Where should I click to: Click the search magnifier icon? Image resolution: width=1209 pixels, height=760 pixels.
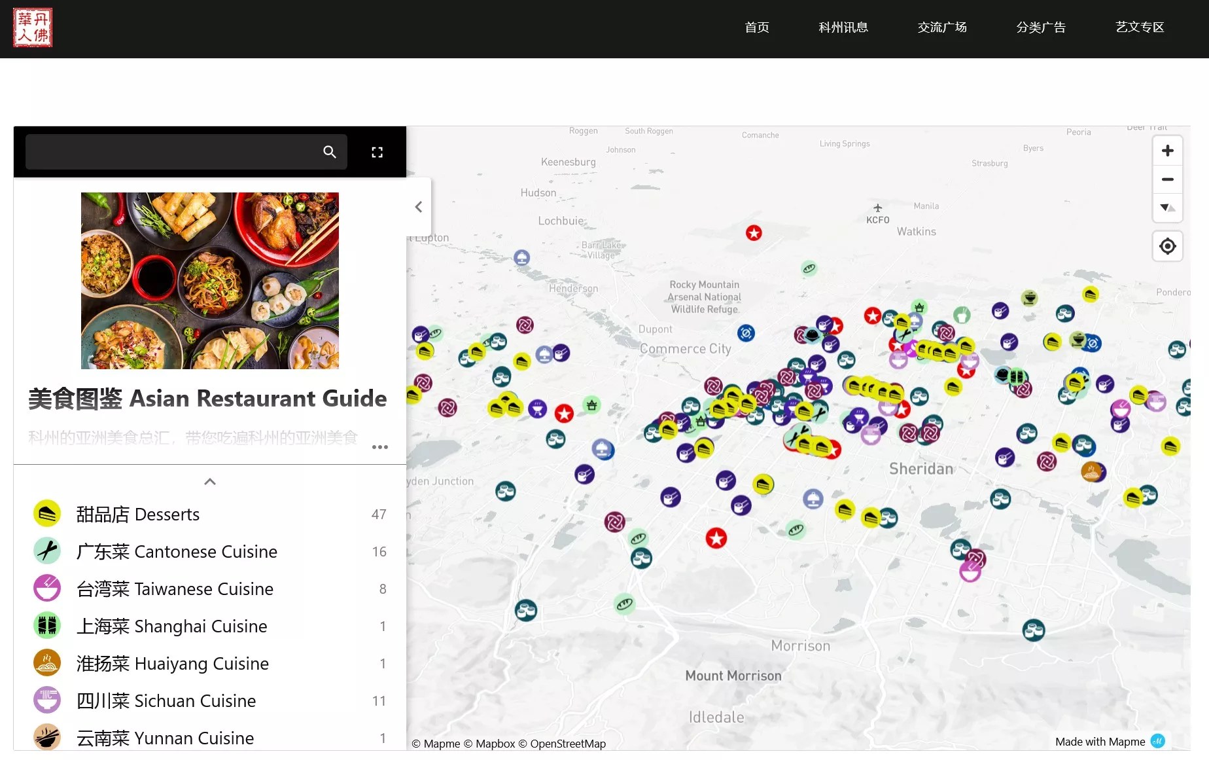pos(329,152)
